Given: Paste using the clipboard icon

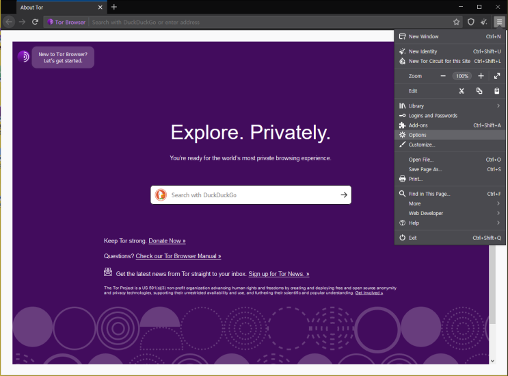Looking at the screenshot, I should pyautogui.click(x=496, y=91).
